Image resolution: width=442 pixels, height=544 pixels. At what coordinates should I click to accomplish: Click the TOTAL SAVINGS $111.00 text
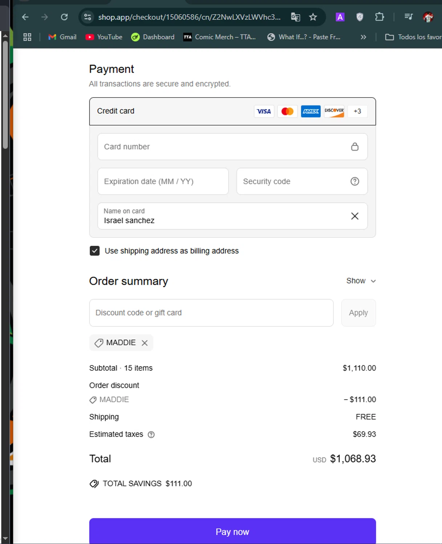(x=147, y=483)
